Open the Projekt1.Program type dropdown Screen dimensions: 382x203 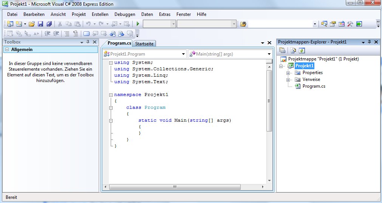(184, 54)
